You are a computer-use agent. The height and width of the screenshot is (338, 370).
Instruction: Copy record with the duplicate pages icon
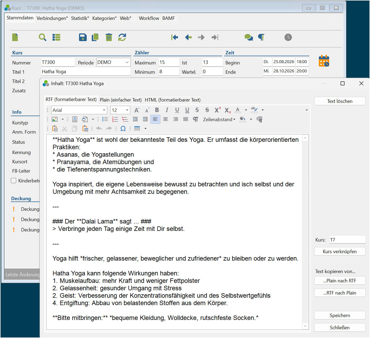(x=95, y=37)
